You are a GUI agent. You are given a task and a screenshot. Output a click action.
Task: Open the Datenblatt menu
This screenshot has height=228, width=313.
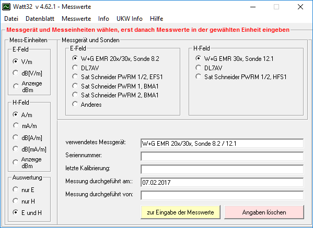(40, 19)
